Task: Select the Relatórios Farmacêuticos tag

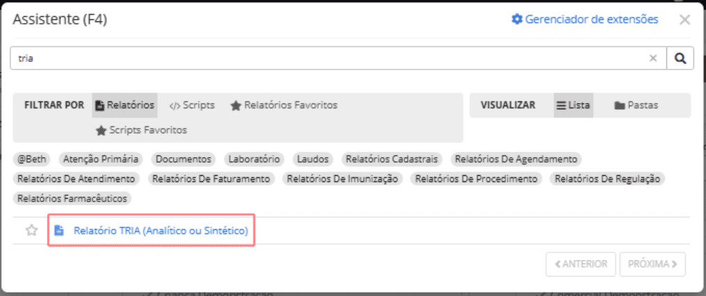Action: [x=72, y=198]
